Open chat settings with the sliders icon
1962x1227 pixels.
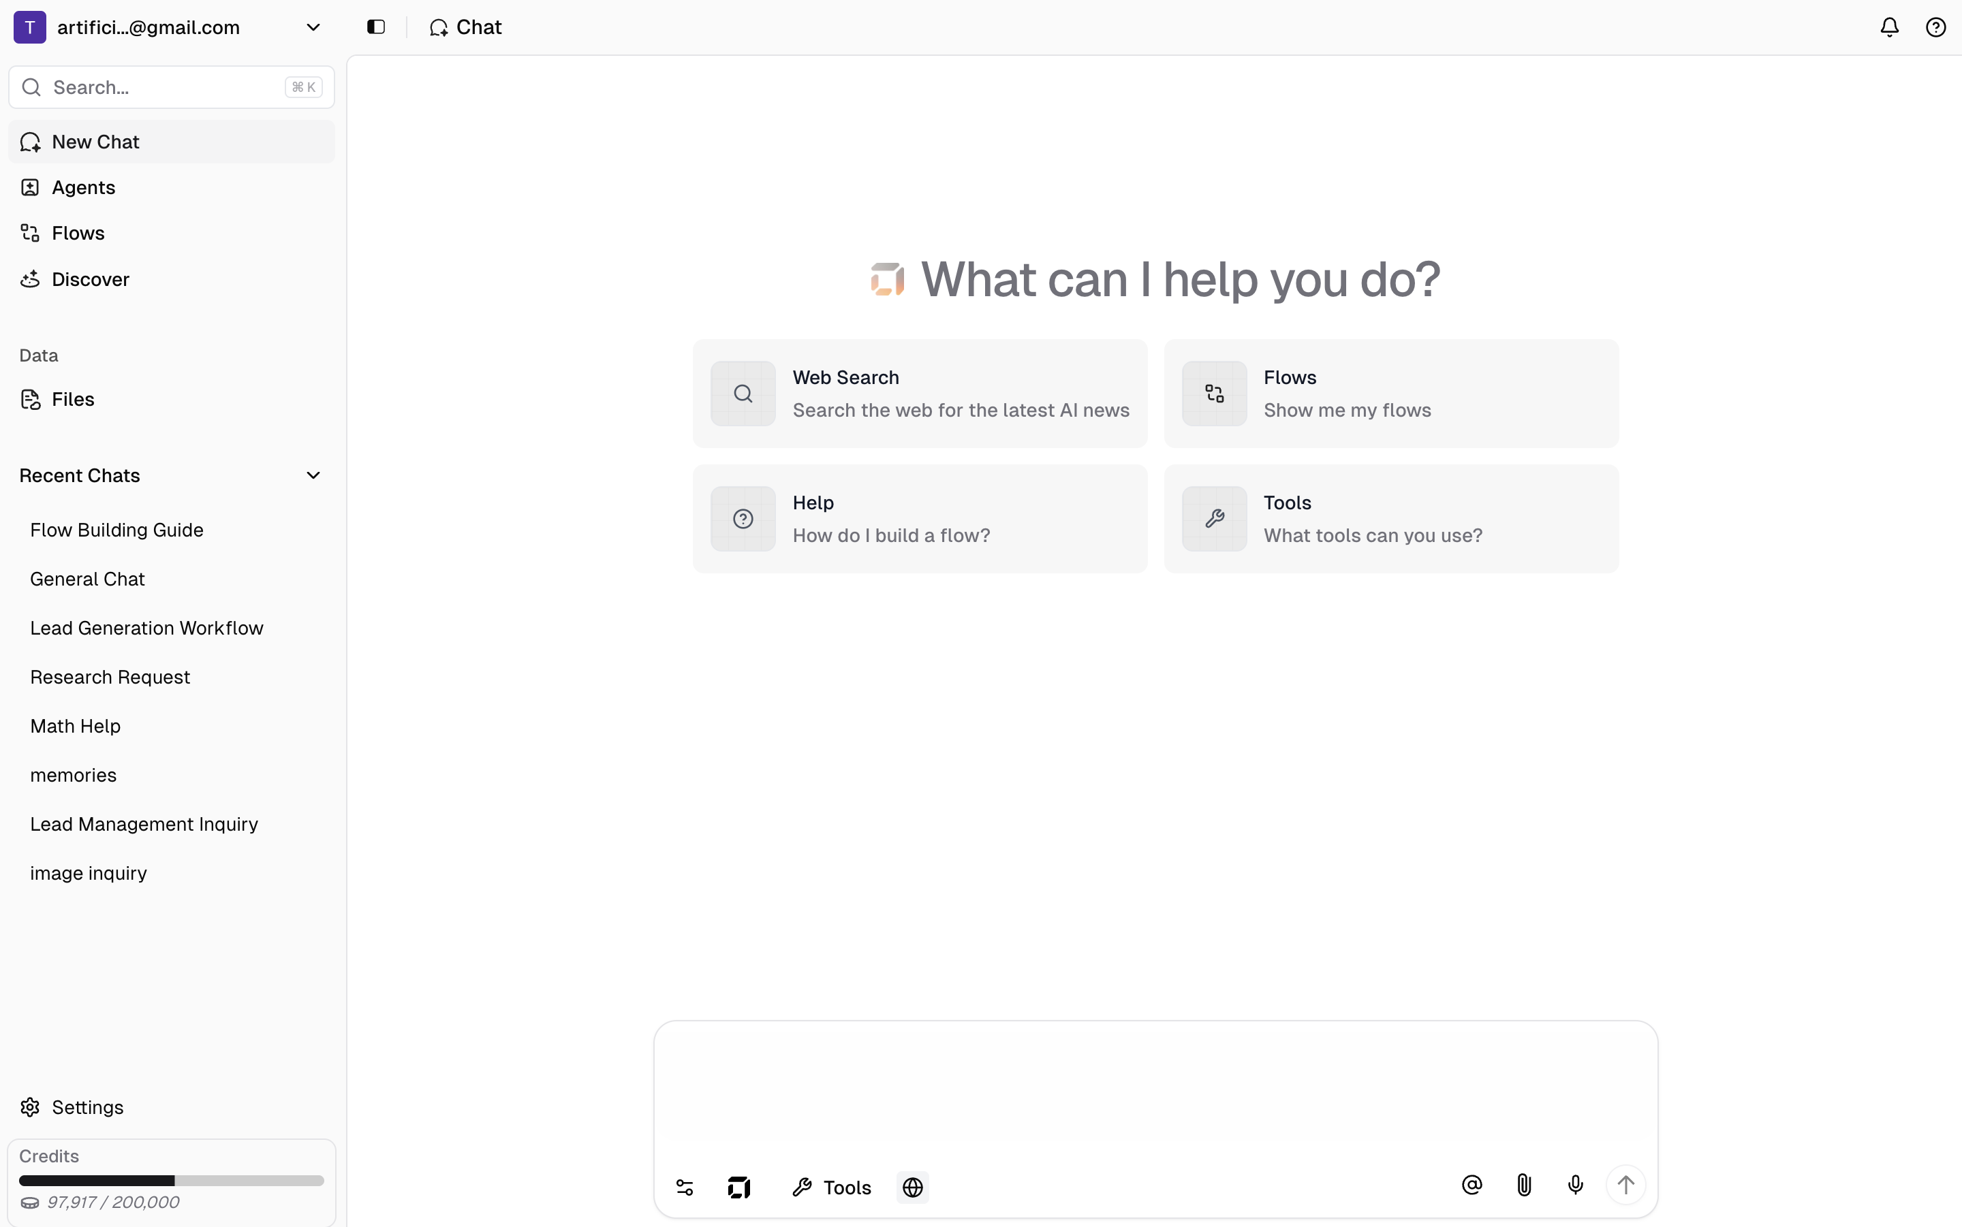pos(683,1188)
